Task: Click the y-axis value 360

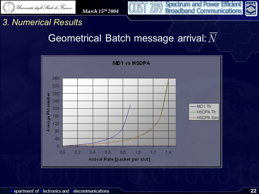Action: click(x=56, y=78)
